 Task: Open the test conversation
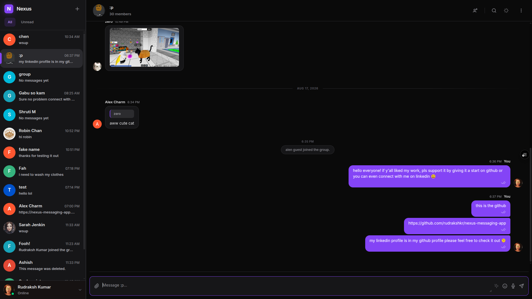[42, 190]
